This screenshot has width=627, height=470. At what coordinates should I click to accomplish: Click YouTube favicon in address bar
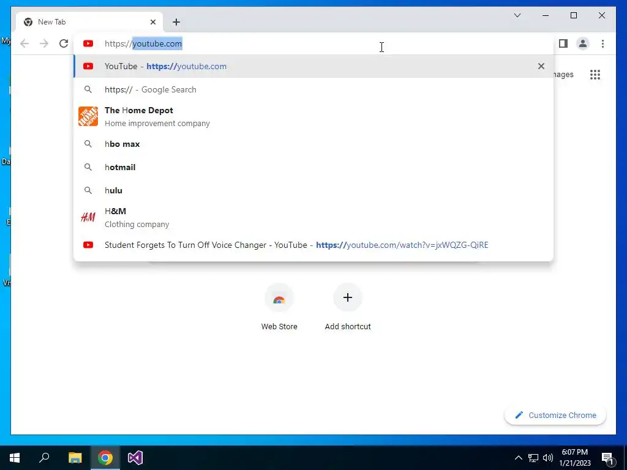point(88,43)
